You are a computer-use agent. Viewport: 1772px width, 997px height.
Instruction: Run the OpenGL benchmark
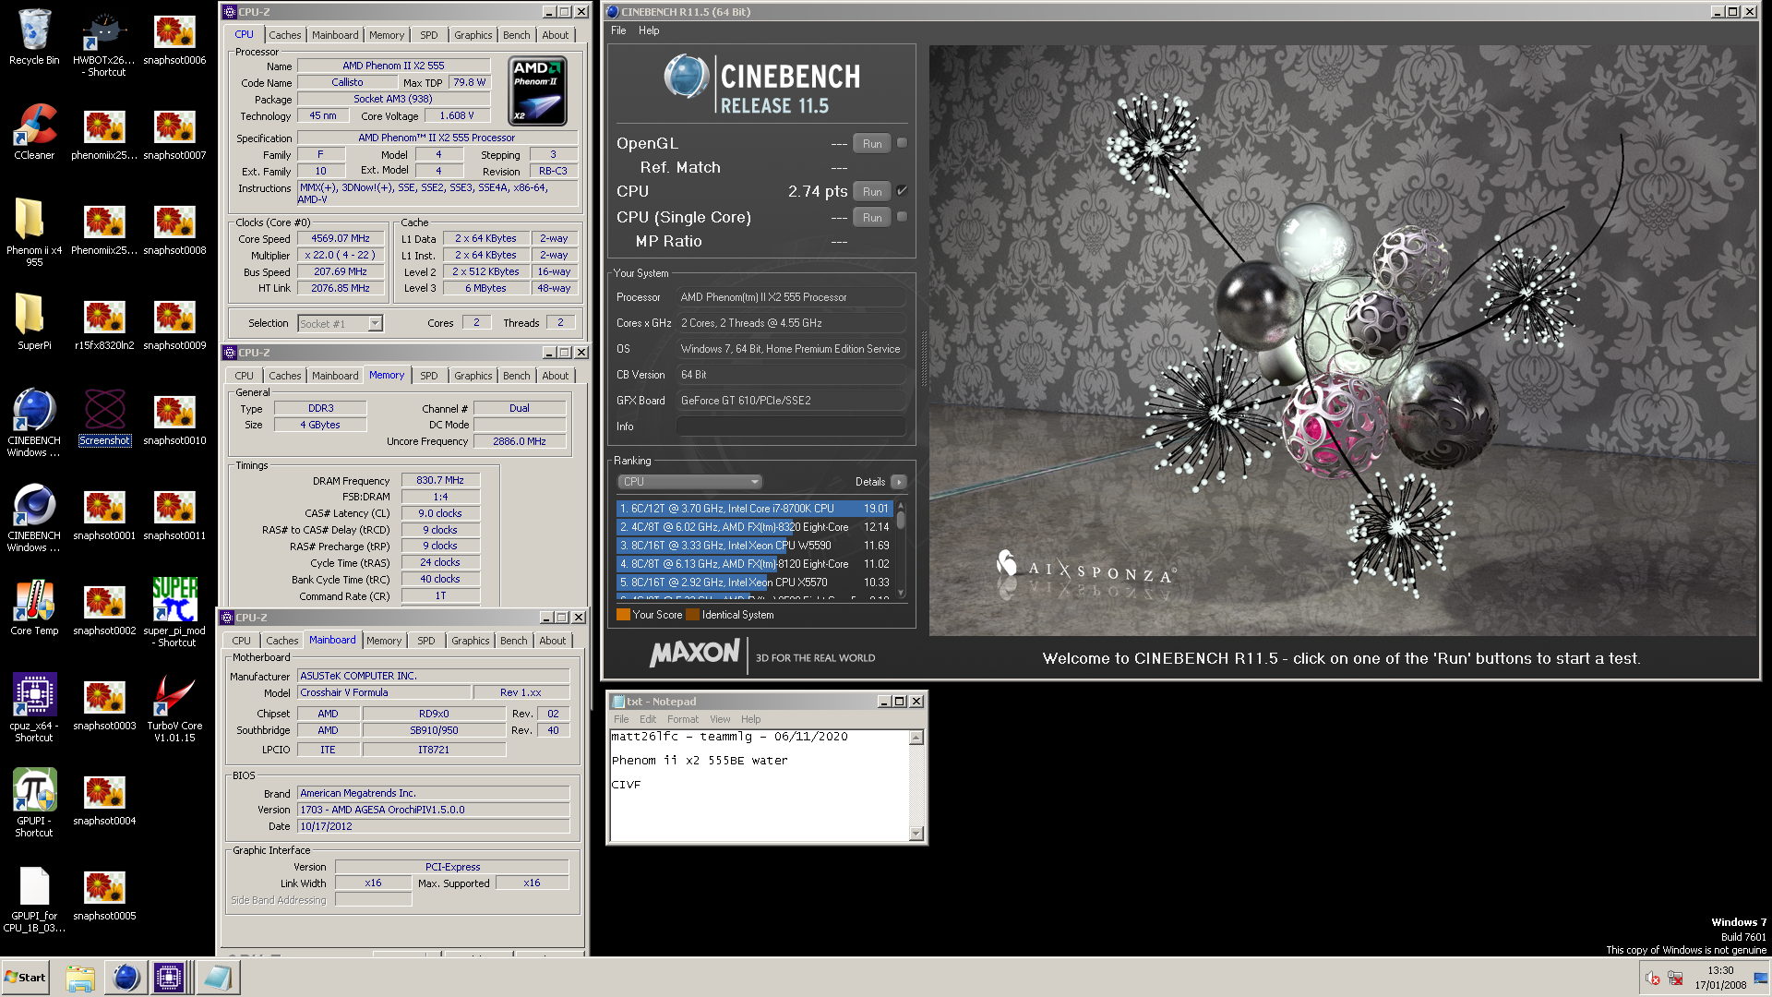[x=872, y=143]
